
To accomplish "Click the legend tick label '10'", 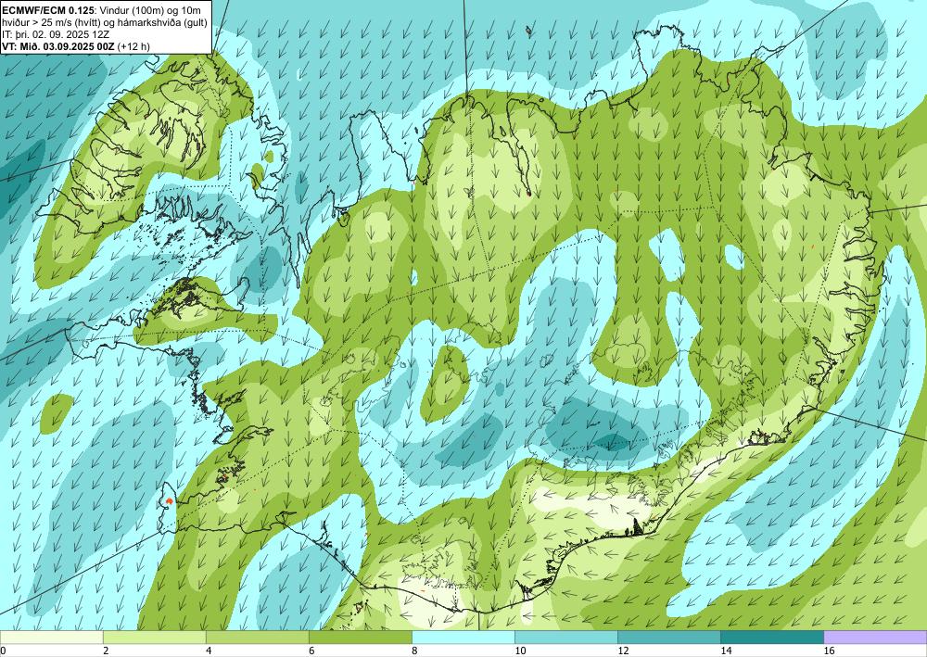I will [520, 651].
